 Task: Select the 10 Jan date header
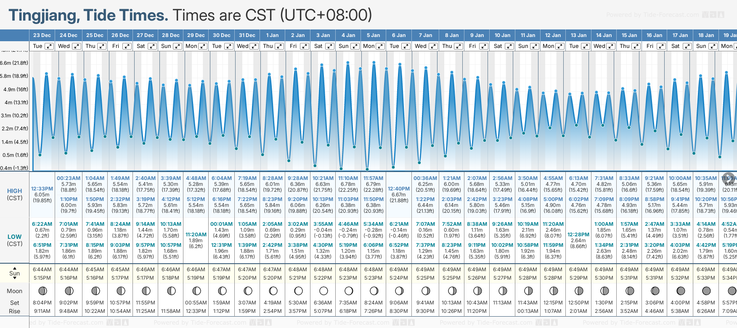502,35
